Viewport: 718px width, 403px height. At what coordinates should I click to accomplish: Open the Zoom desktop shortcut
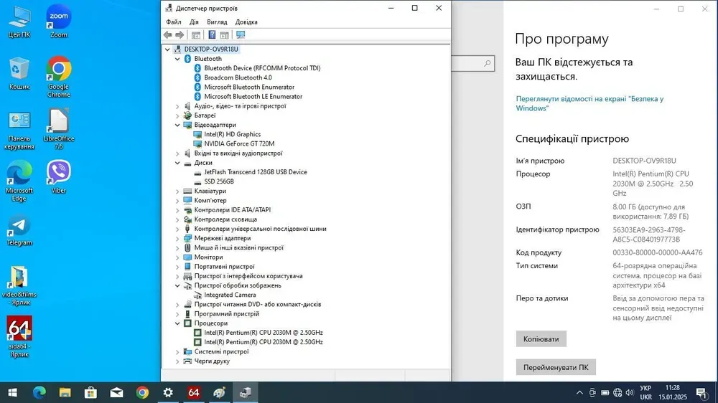[x=58, y=19]
